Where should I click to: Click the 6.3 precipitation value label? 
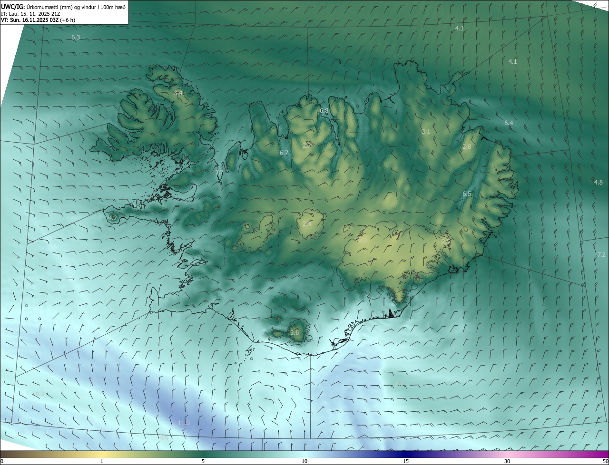pos(76,37)
